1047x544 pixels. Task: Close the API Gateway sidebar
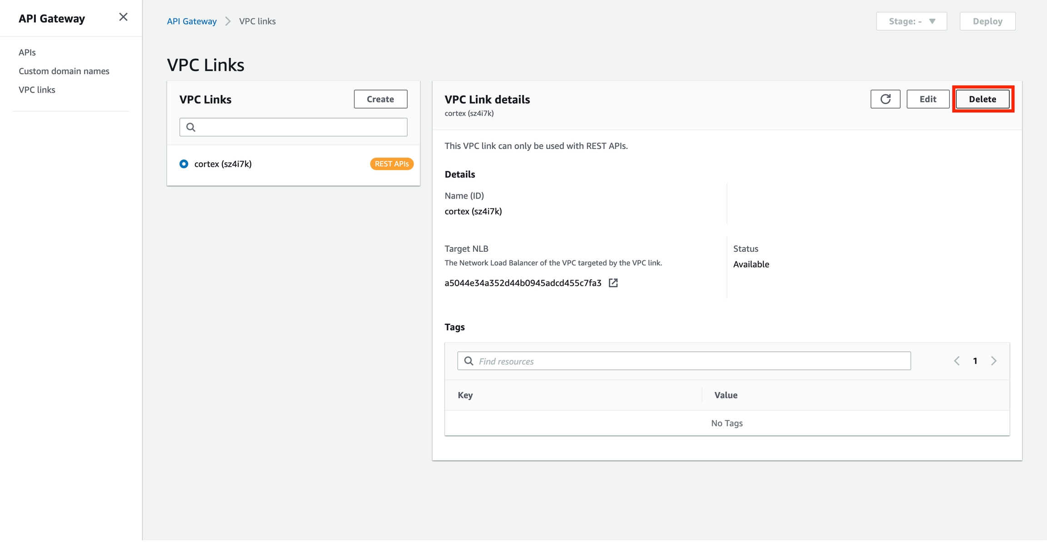click(x=123, y=17)
